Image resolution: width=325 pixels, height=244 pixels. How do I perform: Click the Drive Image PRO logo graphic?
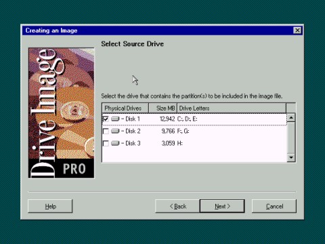pos(61,113)
